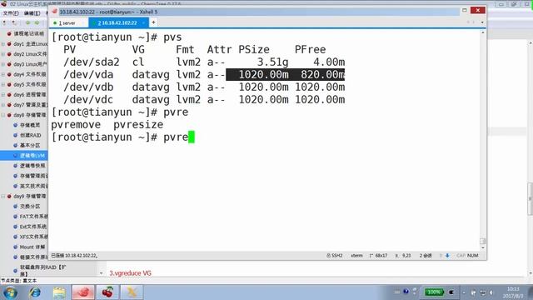Click the CherryTree cherry icon in title bar
Image resolution: width=533 pixels, height=300 pixels.
(x=3, y=3)
